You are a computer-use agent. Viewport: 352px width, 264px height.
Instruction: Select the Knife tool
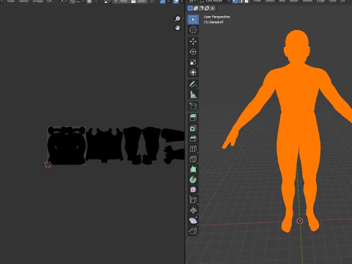[x=193, y=159]
